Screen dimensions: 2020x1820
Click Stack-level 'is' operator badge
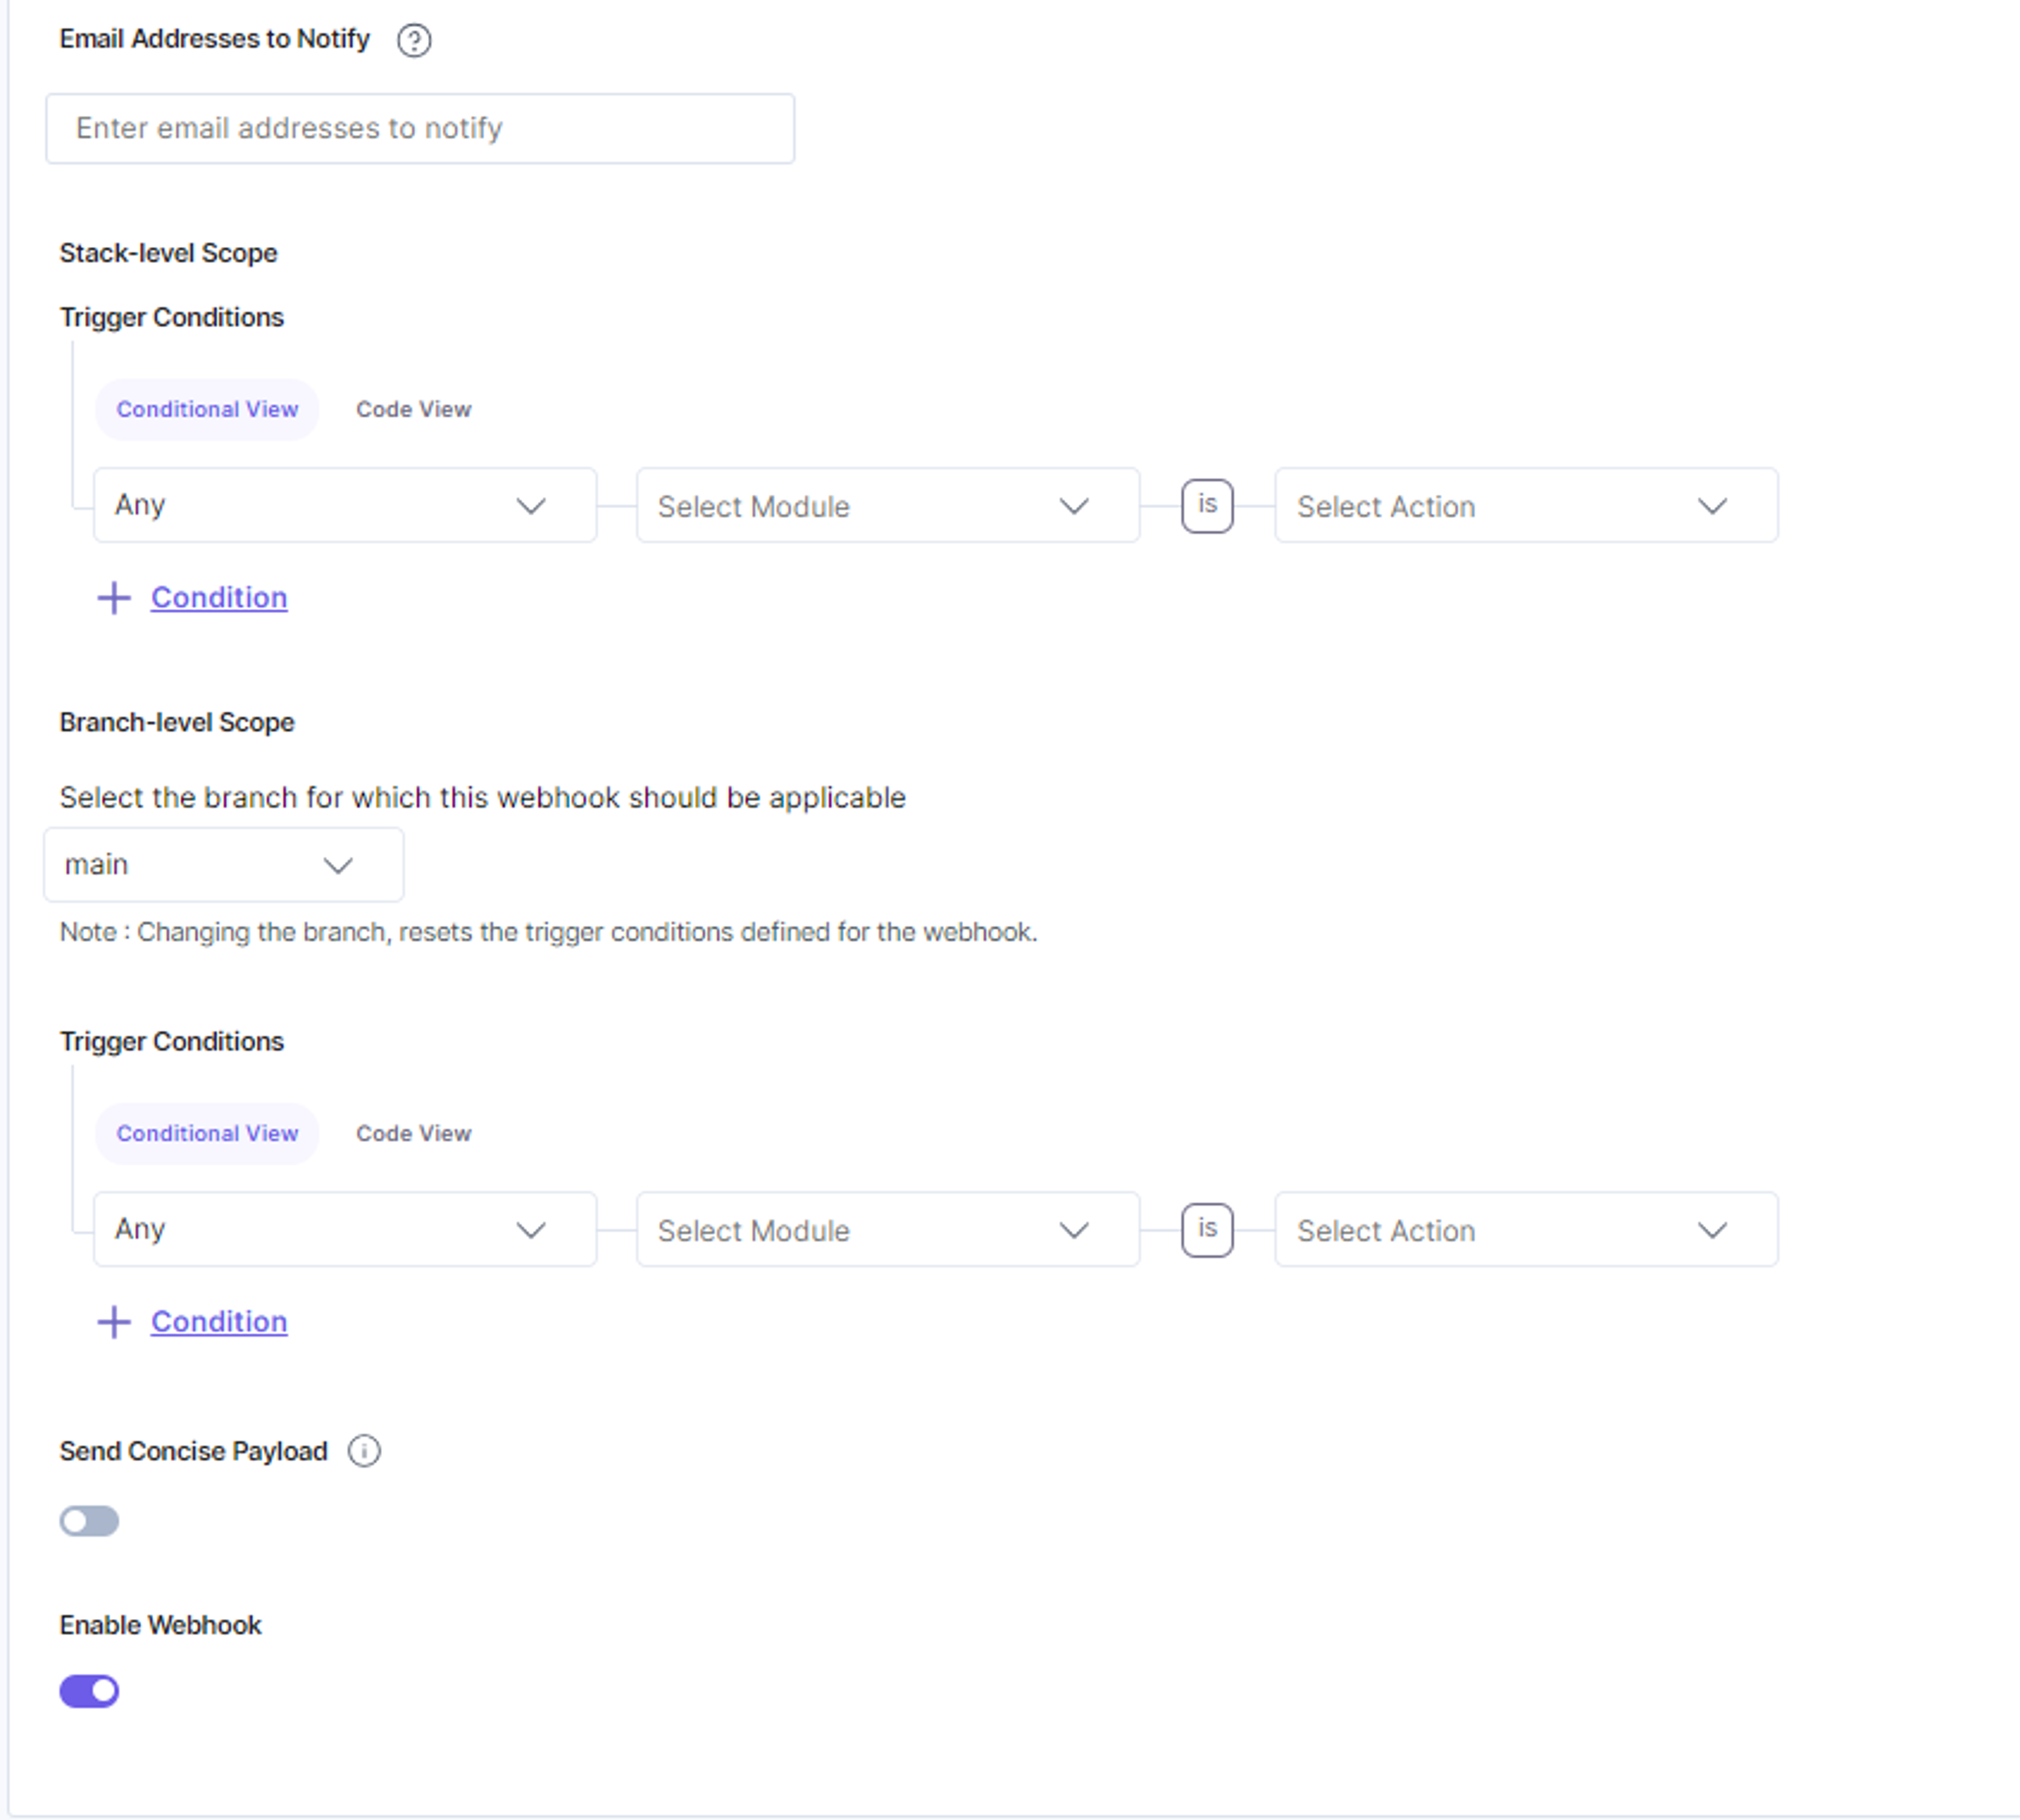coord(1207,506)
